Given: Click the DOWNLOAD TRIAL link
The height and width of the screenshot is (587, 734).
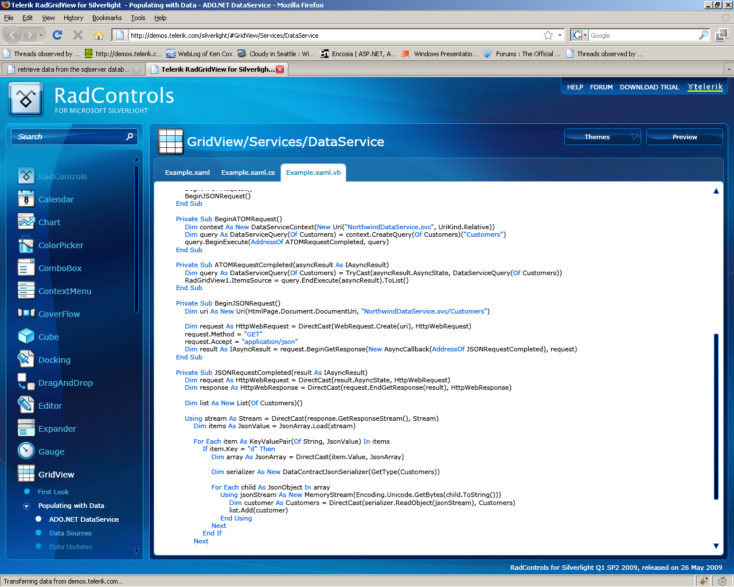Looking at the screenshot, I should pyautogui.click(x=650, y=87).
